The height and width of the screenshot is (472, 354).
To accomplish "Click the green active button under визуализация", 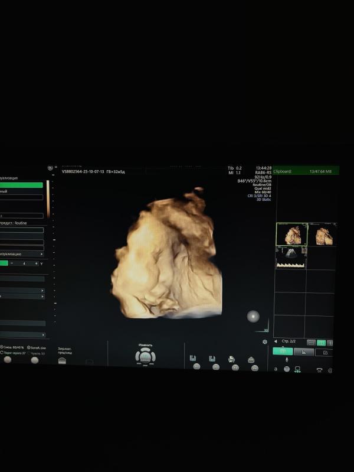I will pyautogui.click(x=21, y=185).
